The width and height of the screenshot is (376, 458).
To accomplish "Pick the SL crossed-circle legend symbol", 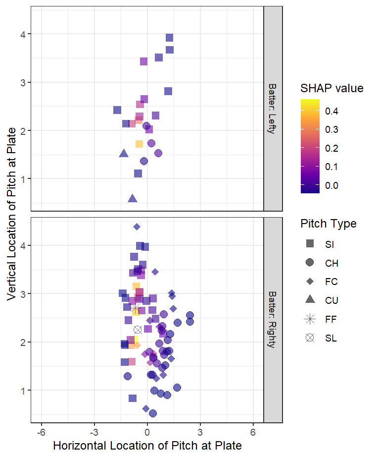I will click(x=310, y=338).
